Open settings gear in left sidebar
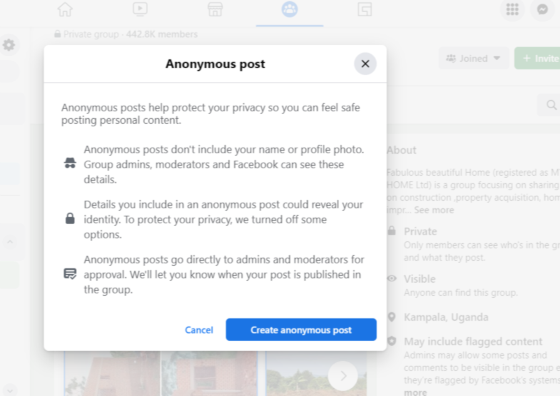 click(9, 45)
